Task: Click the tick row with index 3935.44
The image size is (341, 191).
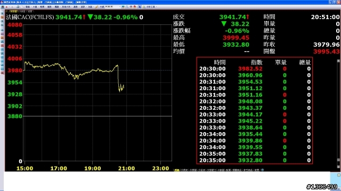Action: [255, 134]
